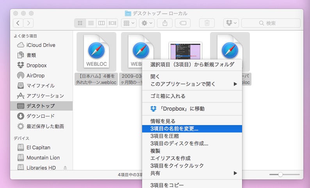Select the Libraries HD disk
The width and height of the screenshot is (310, 188).
click(41, 168)
